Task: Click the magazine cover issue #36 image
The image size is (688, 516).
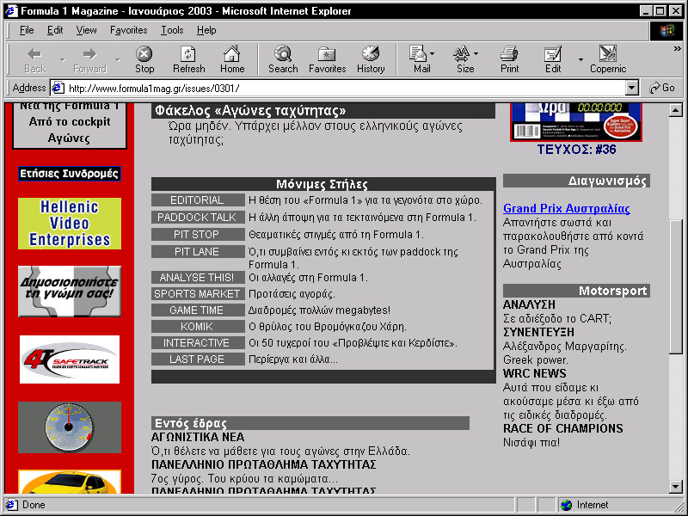Action: pyautogui.click(x=576, y=122)
